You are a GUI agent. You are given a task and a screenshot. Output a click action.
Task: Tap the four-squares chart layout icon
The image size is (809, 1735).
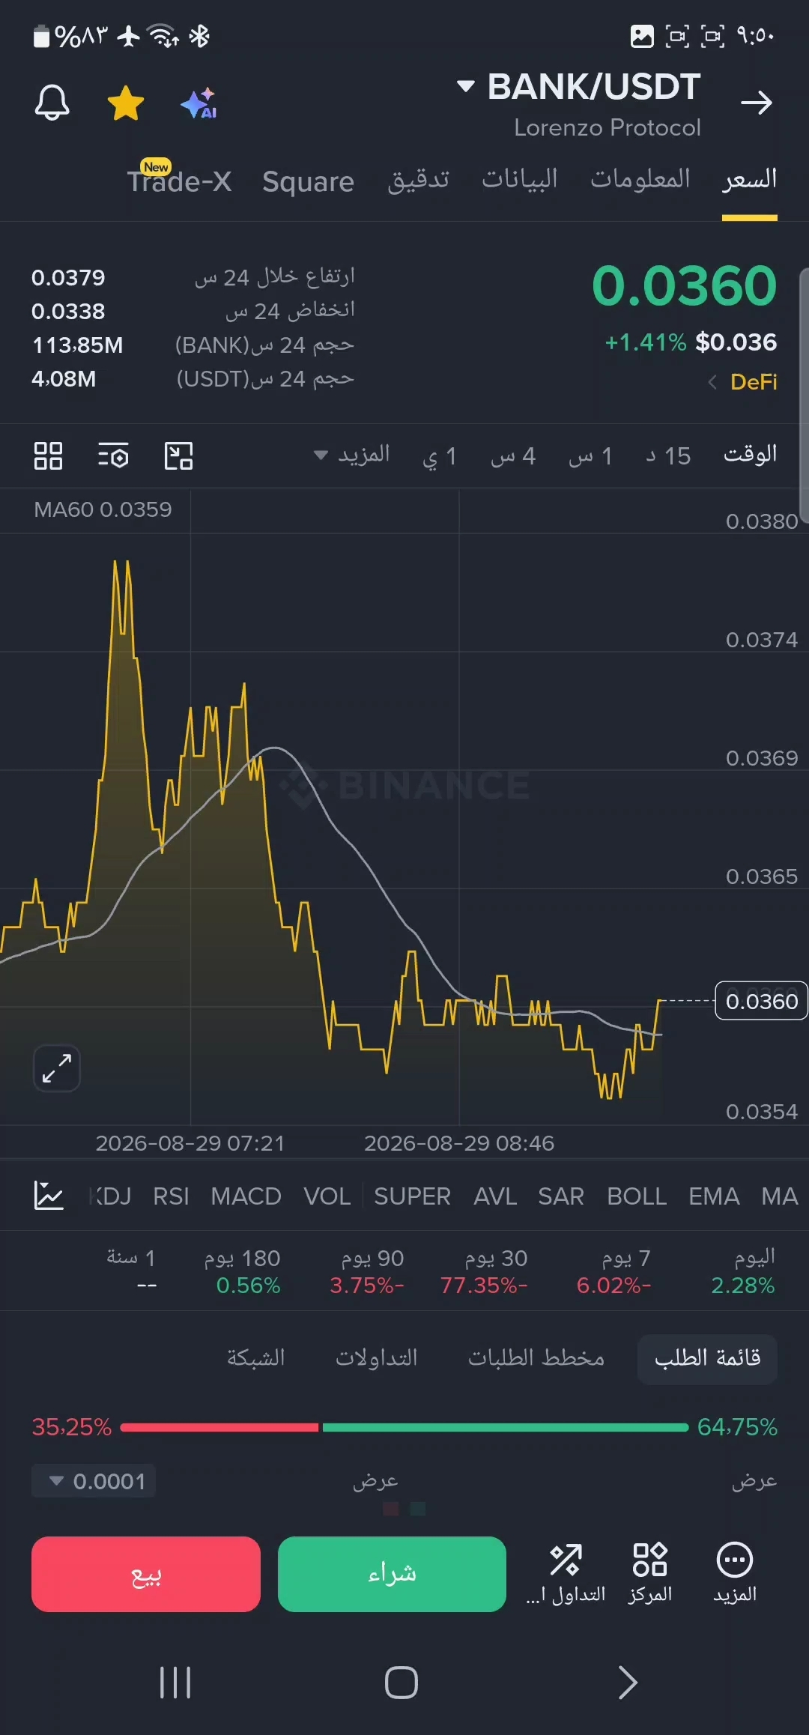[x=48, y=455]
